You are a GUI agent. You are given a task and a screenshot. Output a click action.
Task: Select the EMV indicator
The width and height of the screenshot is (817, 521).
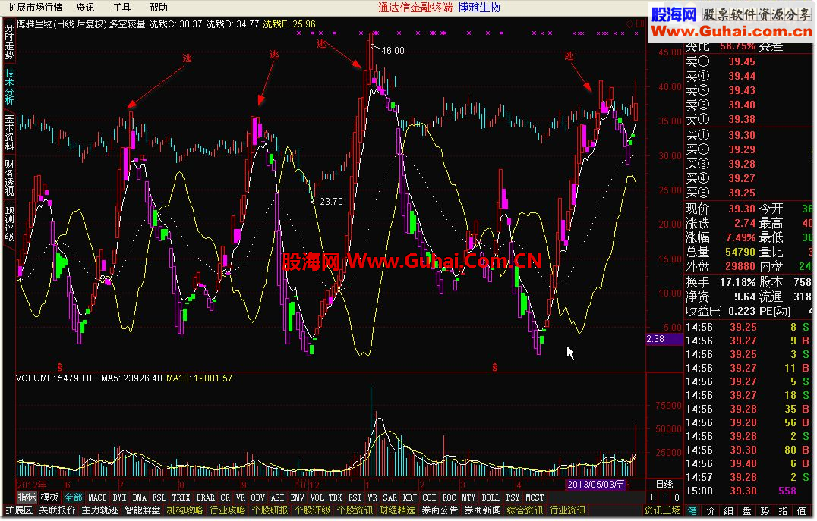click(x=298, y=497)
